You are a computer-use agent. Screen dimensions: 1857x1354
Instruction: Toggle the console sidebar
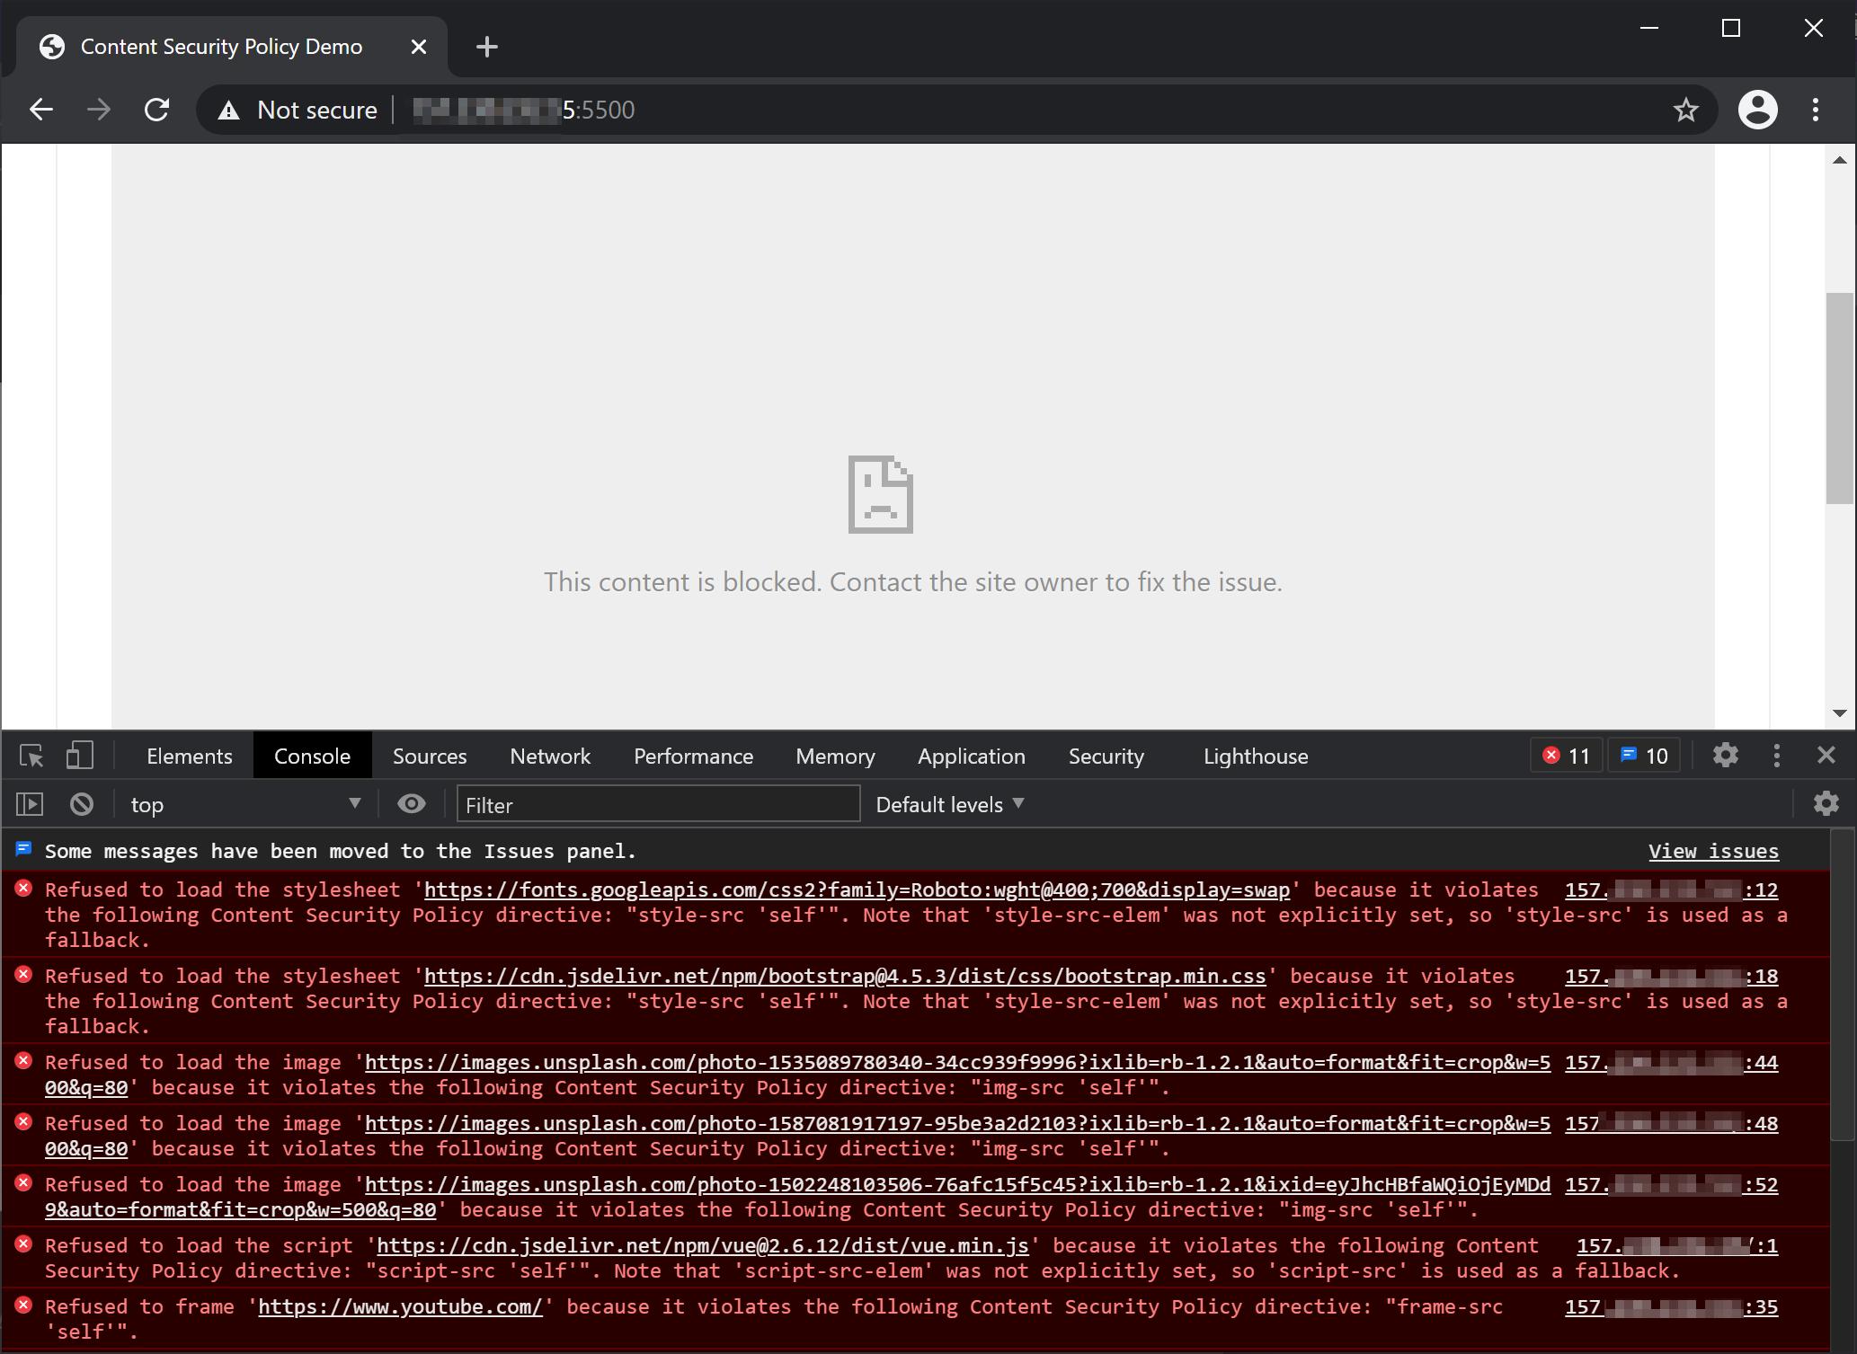pyautogui.click(x=29, y=803)
